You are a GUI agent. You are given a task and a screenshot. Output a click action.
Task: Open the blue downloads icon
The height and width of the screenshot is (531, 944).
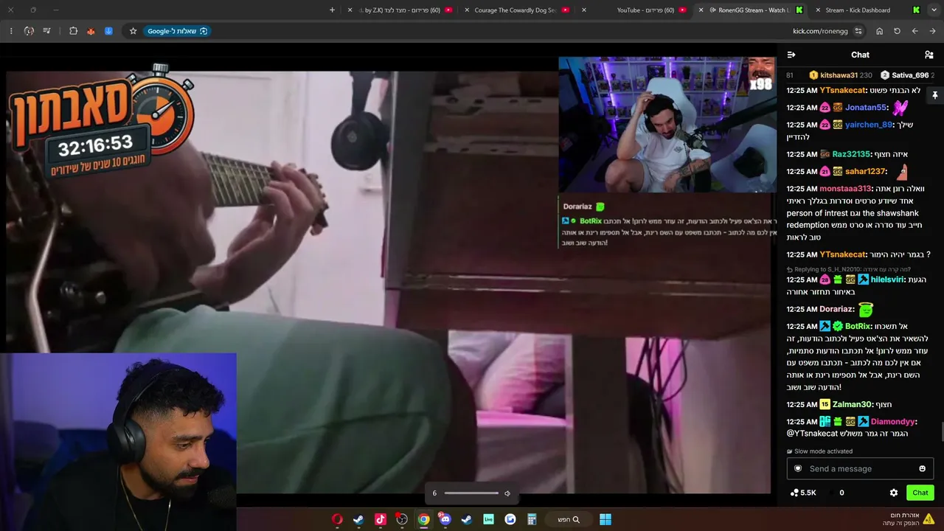tap(108, 31)
